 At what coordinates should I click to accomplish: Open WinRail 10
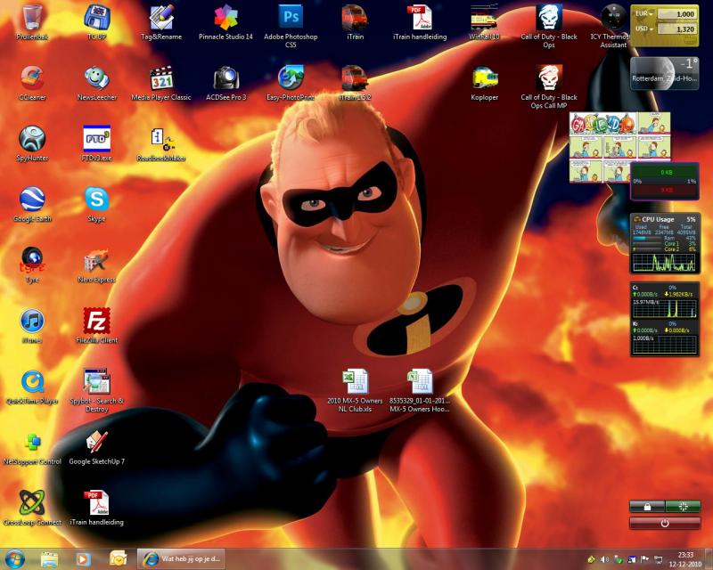(x=484, y=21)
